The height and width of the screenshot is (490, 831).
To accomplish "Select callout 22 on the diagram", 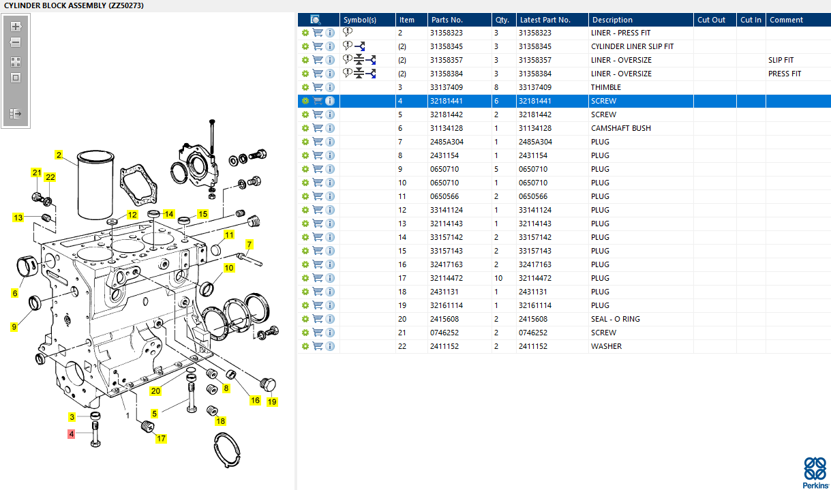I will 50,178.
